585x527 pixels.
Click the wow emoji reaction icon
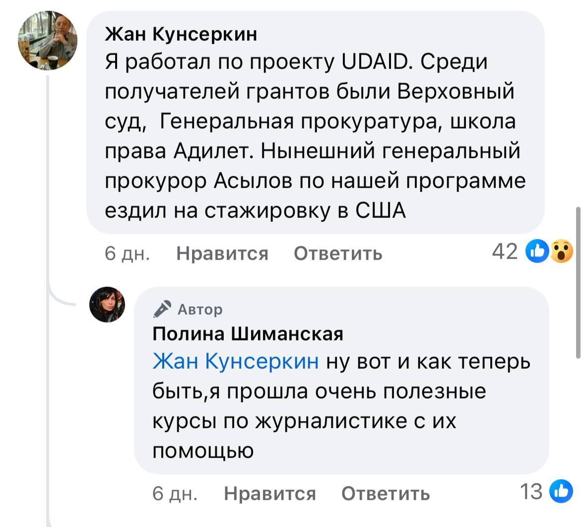pos(561,252)
